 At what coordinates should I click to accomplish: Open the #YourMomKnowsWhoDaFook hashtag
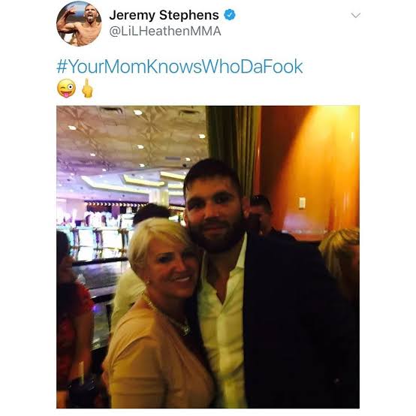(x=179, y=66)
